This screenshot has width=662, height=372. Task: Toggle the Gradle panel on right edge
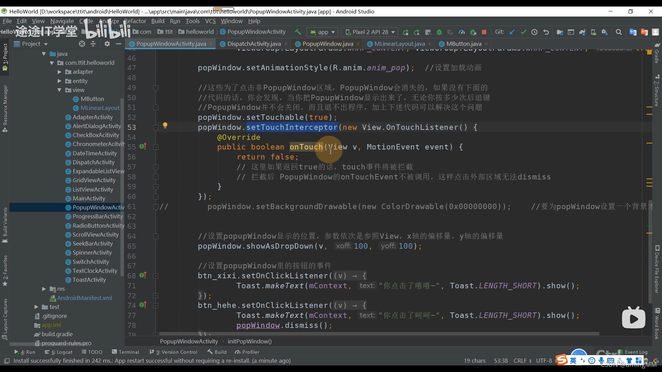(x=657, y=53)
